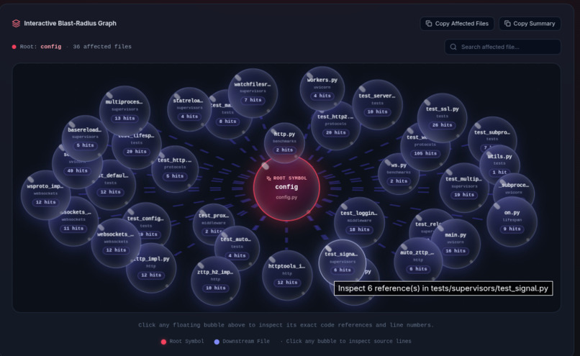Select the test_config… tests bubble
The width and height of the screenshot is (580, 356).
(148, 222)
